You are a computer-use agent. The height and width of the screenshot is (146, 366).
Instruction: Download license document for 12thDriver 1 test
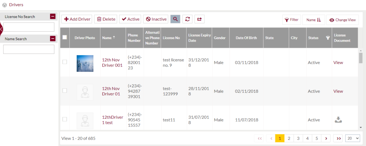[x=338, y=120]
